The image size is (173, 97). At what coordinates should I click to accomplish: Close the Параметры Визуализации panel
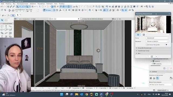[x=169, y=14]
